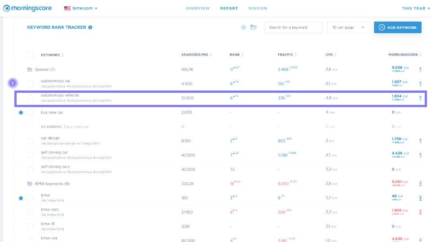Viewport: 431px width, 242px height.
Task: Select the car design row checkbox
Action: (x=31, y=141)
